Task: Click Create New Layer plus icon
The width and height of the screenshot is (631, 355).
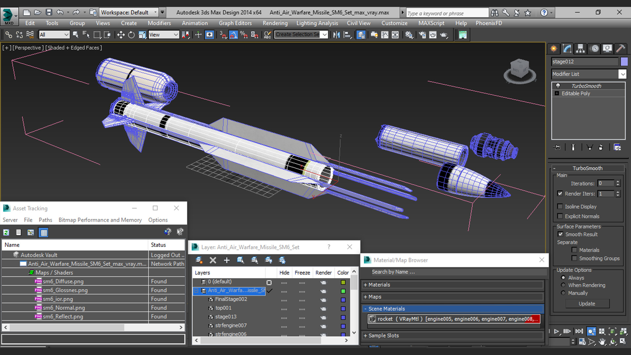Action: coord(227,260)
